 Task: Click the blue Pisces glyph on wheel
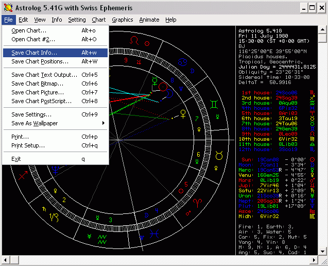[154, 234]
